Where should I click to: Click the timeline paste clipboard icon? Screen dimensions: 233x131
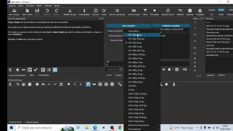(29, 84)
